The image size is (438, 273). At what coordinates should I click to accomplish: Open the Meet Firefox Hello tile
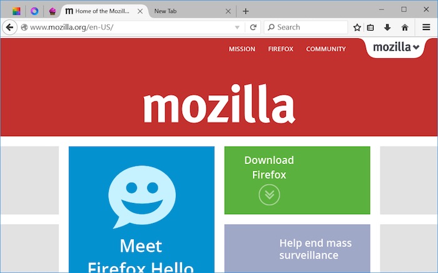tap(141, 210)
